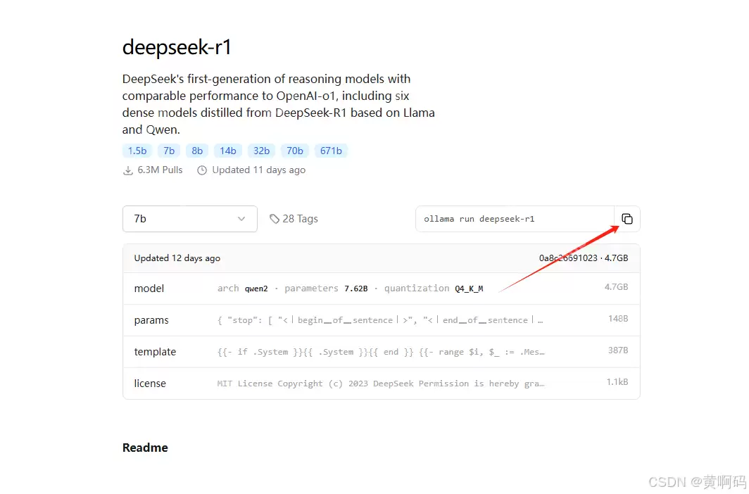The width and height of the screenshot is (749, 494).
Task: Select the 1.5b model tag
Action: click(137, 150)
